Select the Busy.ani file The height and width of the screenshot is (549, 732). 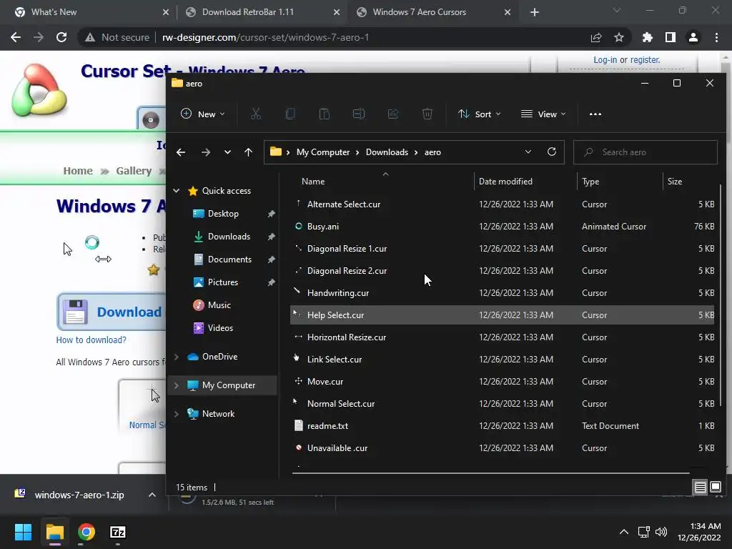tap(503, 227)
